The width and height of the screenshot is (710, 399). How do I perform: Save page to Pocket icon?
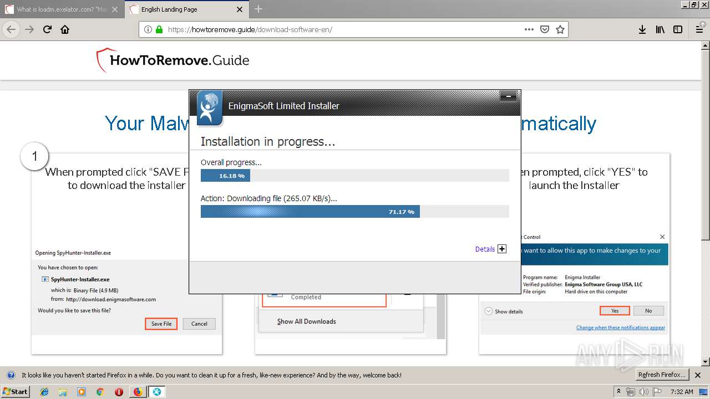click(x=545, y=29)
